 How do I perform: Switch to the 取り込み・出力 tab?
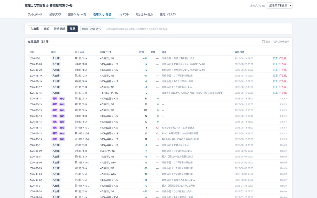[x=144, y=15]
